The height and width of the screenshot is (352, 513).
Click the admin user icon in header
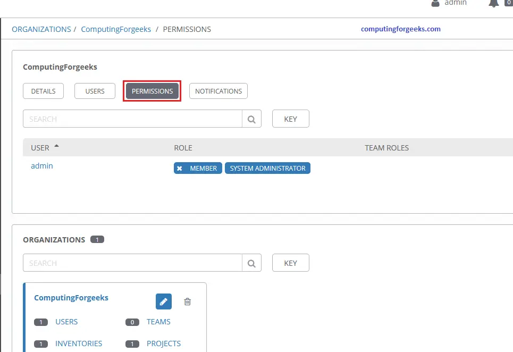[x=435, y=3]
